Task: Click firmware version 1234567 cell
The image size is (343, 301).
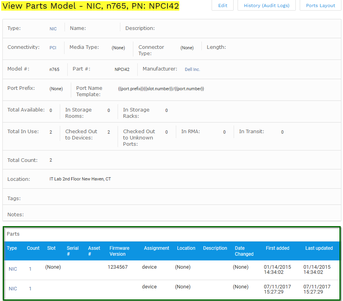Action: coord(118,267)
